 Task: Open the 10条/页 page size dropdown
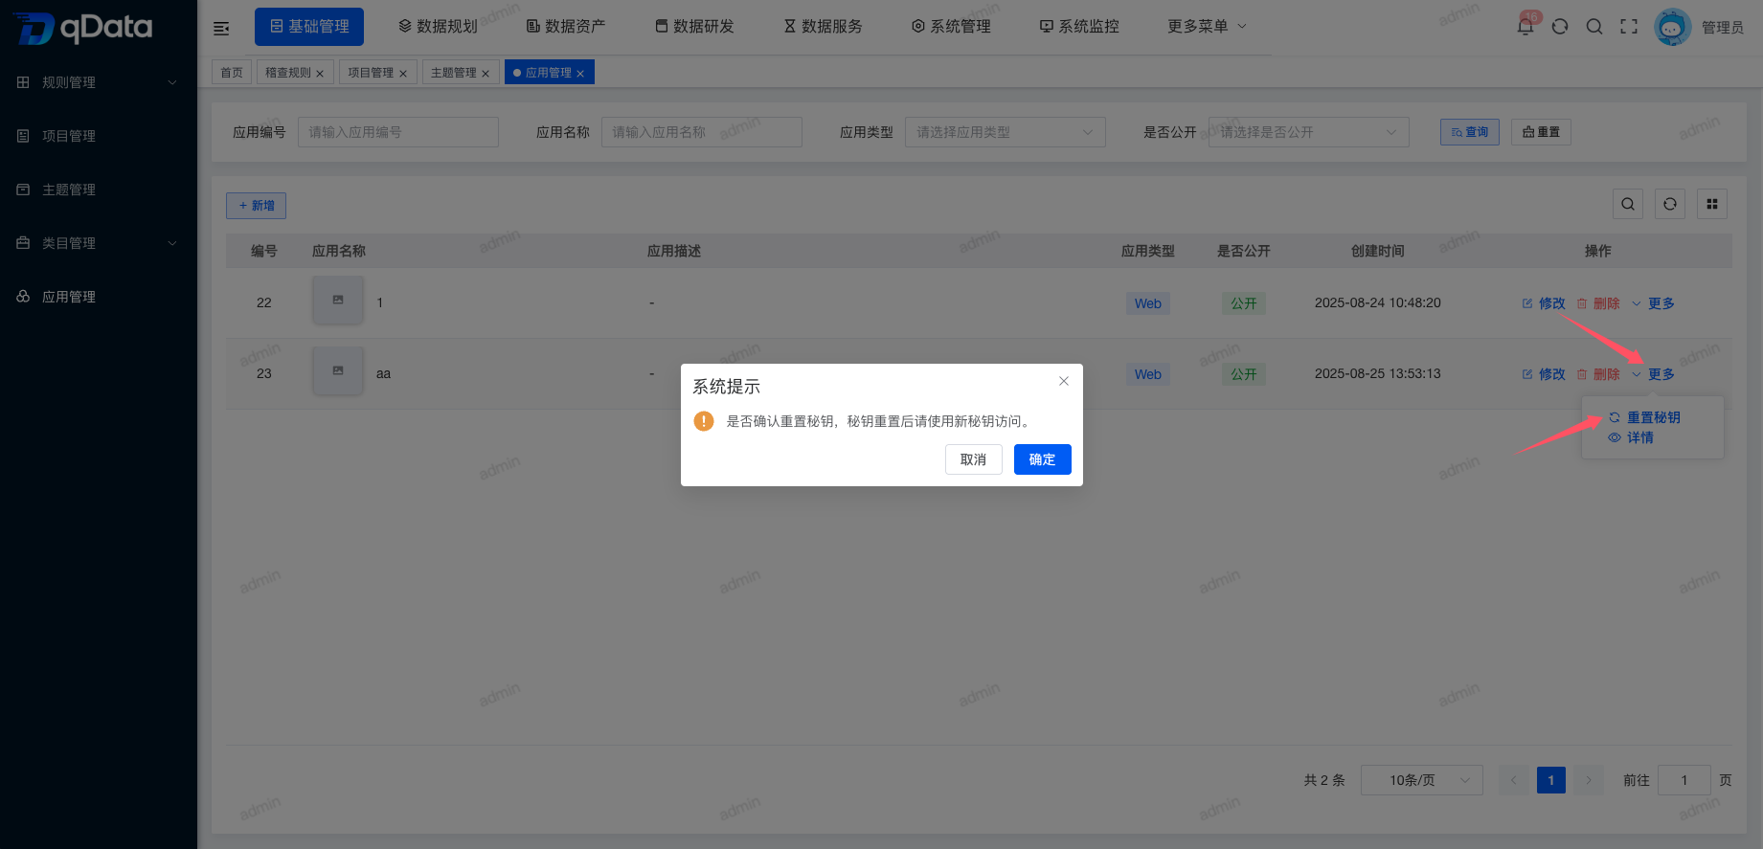(x=1422, y=780)
